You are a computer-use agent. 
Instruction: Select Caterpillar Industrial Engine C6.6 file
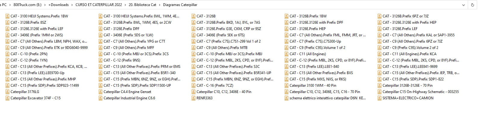pyautogui.click(x=129, y=98)
